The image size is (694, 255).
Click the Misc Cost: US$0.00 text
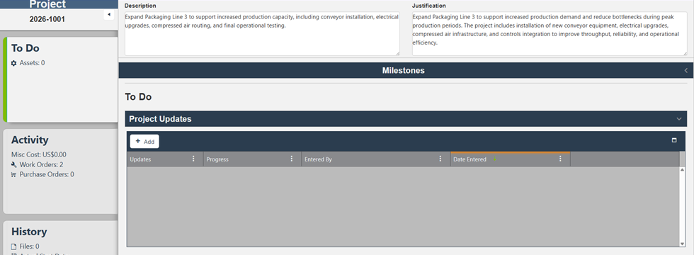point(38,155)
